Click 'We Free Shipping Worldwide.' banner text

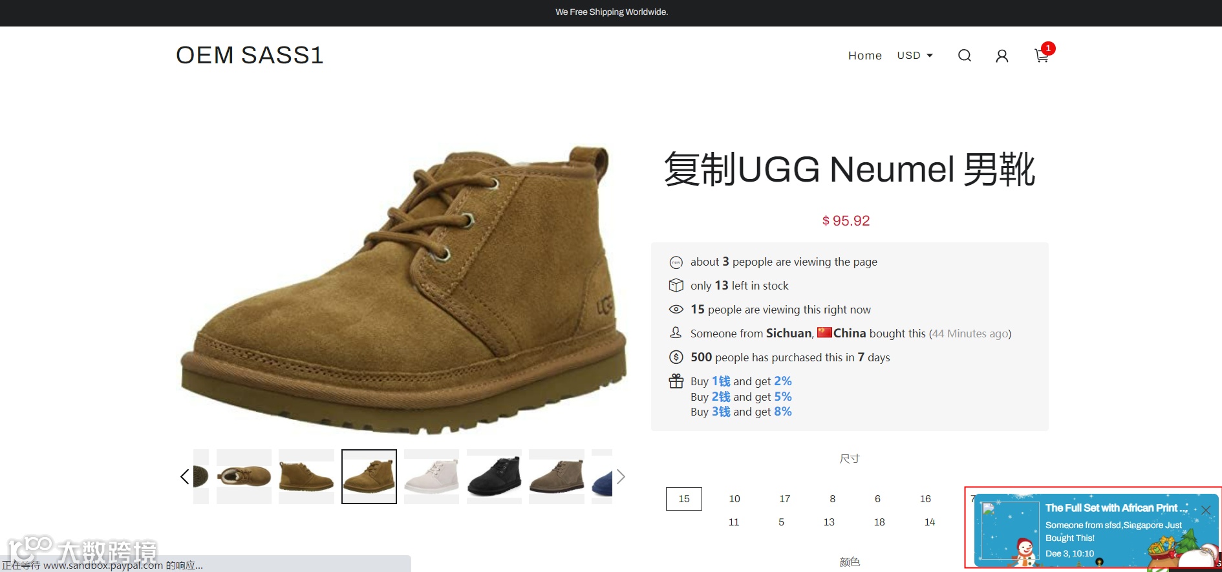612,12
